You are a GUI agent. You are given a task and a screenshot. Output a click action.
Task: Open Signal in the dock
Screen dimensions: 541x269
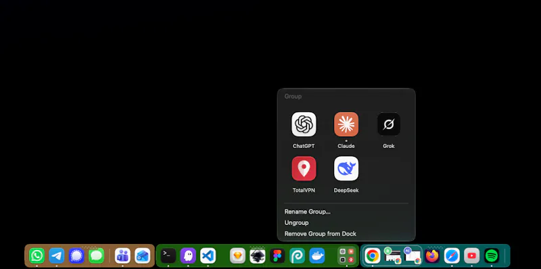click(x=76, y=256)
